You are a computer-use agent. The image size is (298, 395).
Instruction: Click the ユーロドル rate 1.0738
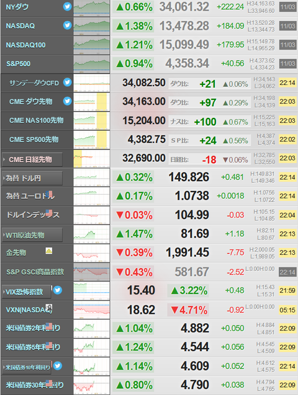(x=192, y=196)
